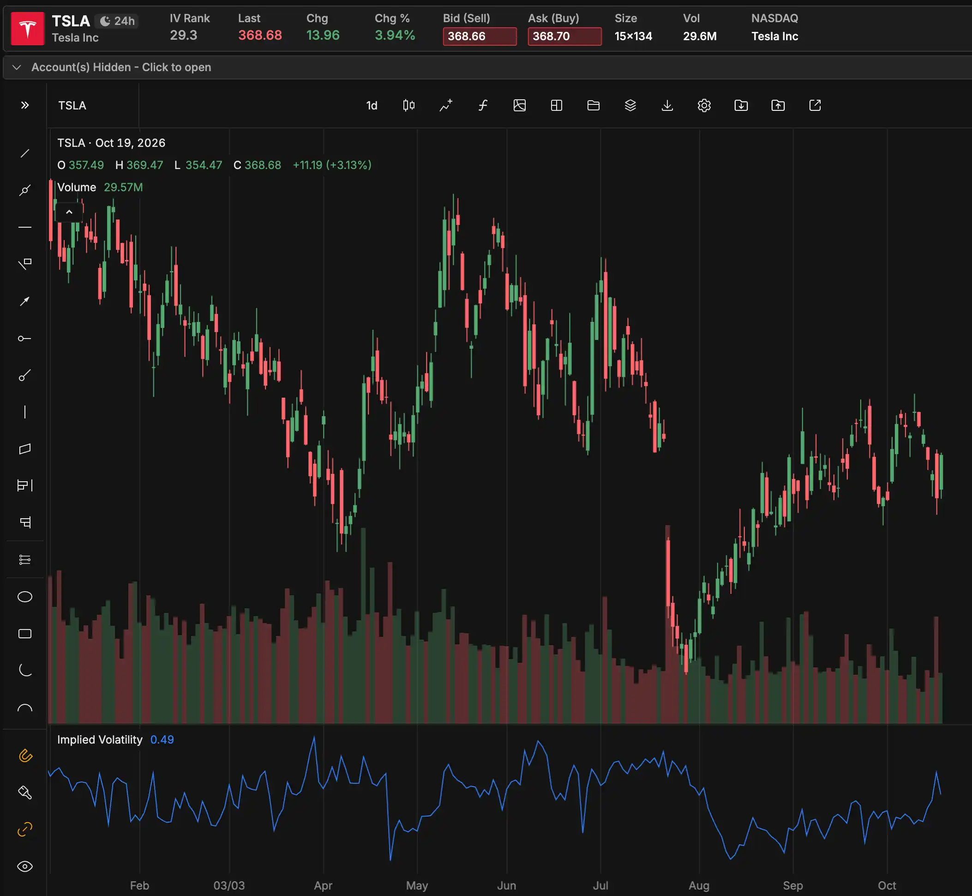Expand the hidden accounts bar chevron
Viewport: 972px width, 896px height.
pos(17,67)
